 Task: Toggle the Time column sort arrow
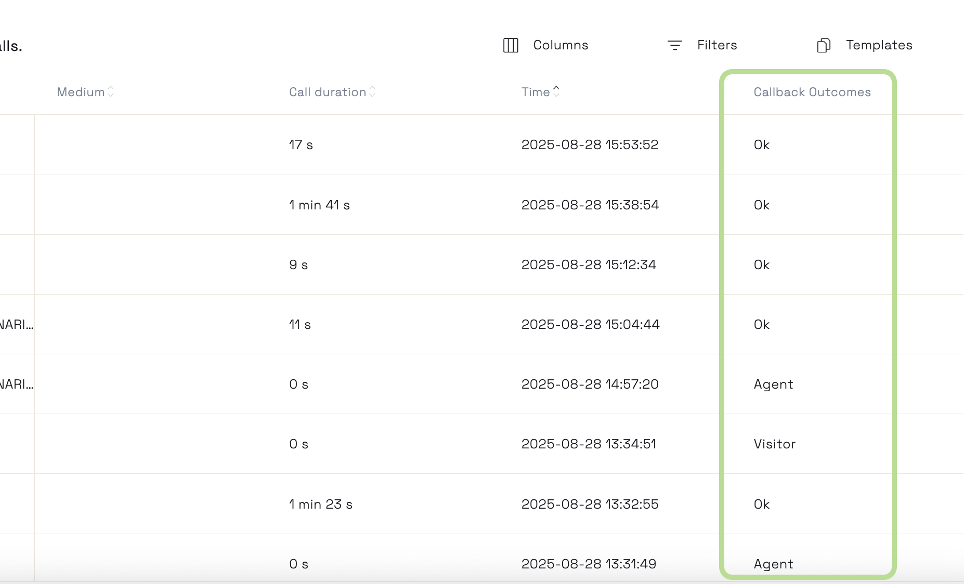[x=556, y=91]
